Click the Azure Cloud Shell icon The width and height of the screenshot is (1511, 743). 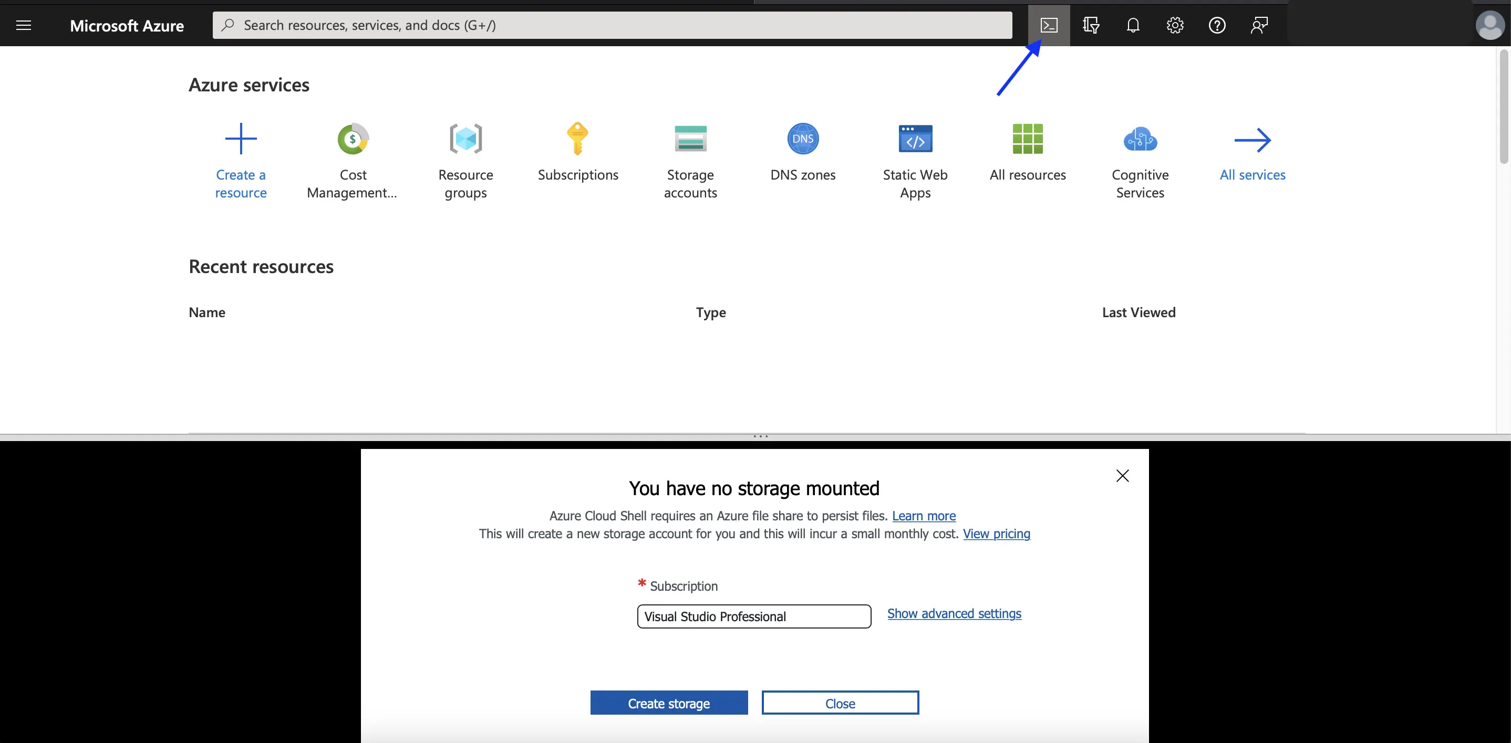pyautogui.click(x=1049, y=25)
